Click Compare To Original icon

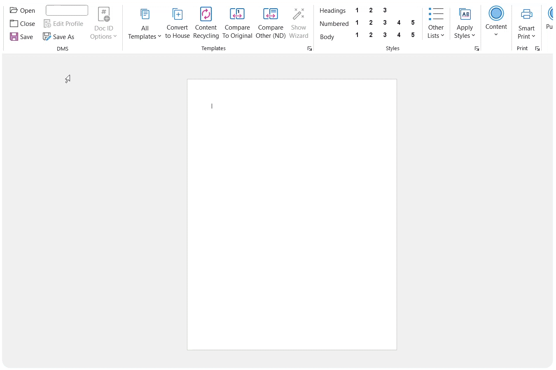click(x=237, y=14)
